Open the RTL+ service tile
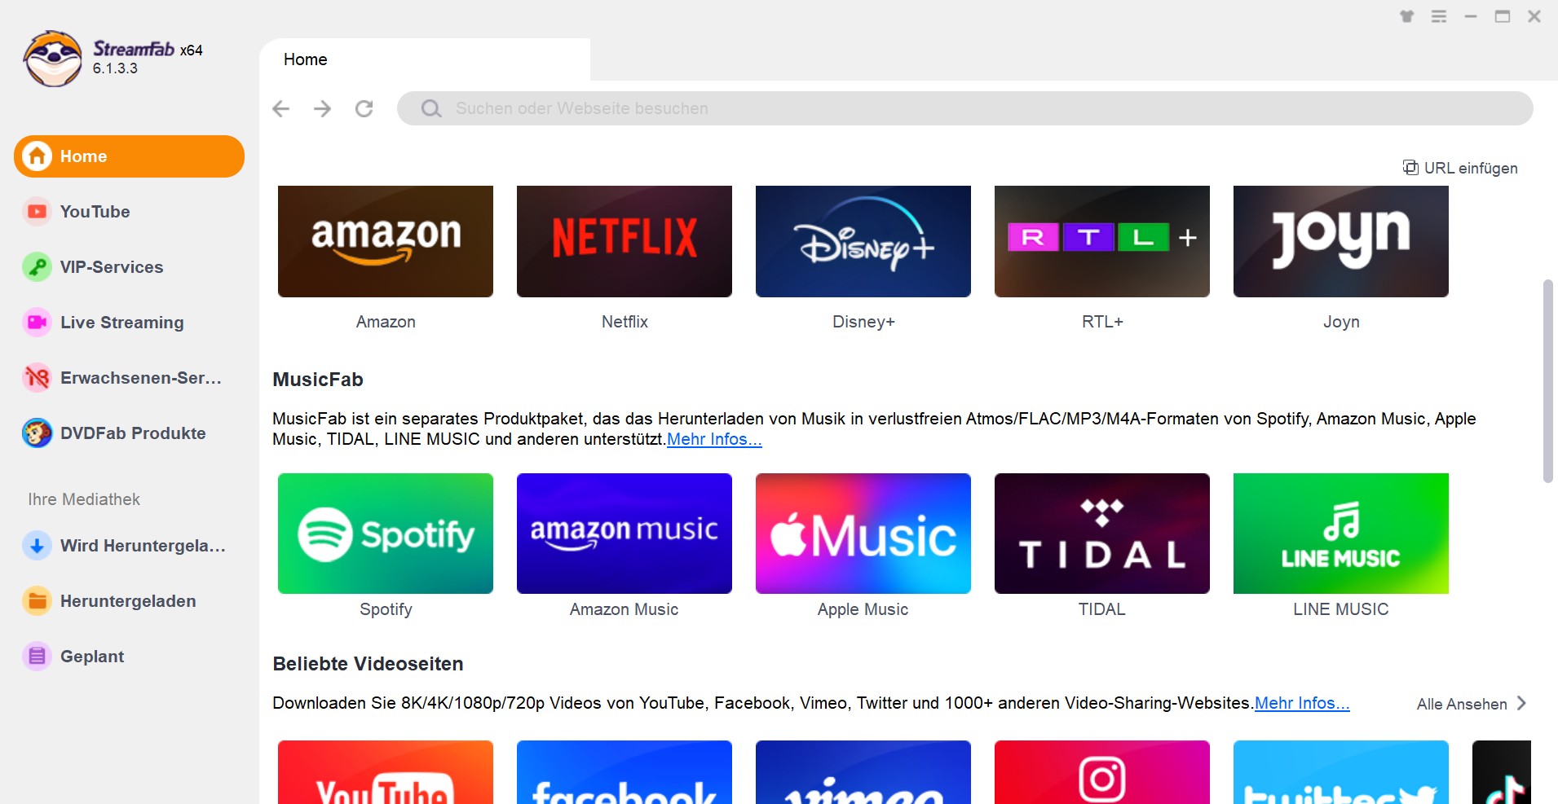The image size is (1558, 804). tap(1102, 241)
